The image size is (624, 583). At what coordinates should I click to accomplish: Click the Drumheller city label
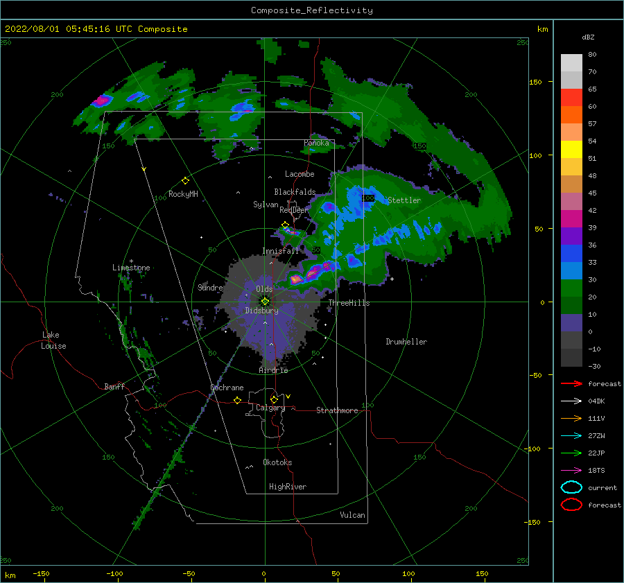(x=406, y=342)
